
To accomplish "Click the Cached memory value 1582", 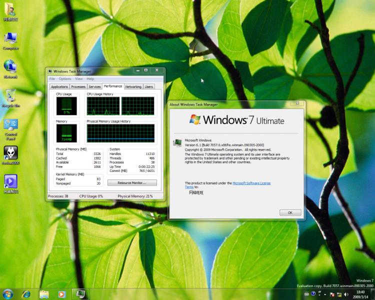I will [x=97, y=158].
